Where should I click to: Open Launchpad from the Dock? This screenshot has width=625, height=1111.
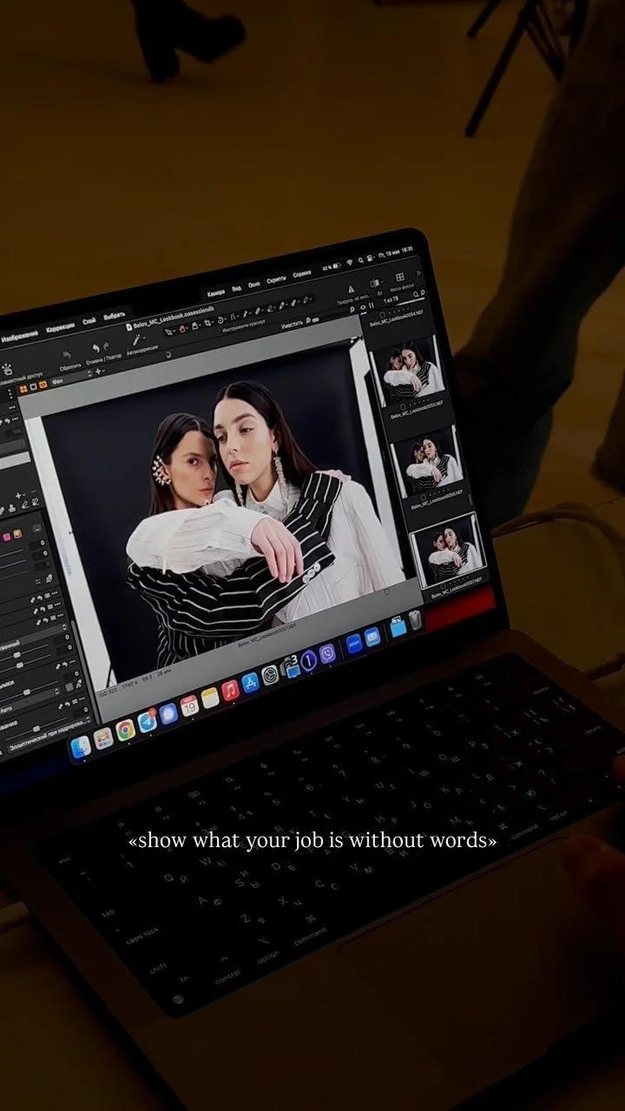[103, 739]
